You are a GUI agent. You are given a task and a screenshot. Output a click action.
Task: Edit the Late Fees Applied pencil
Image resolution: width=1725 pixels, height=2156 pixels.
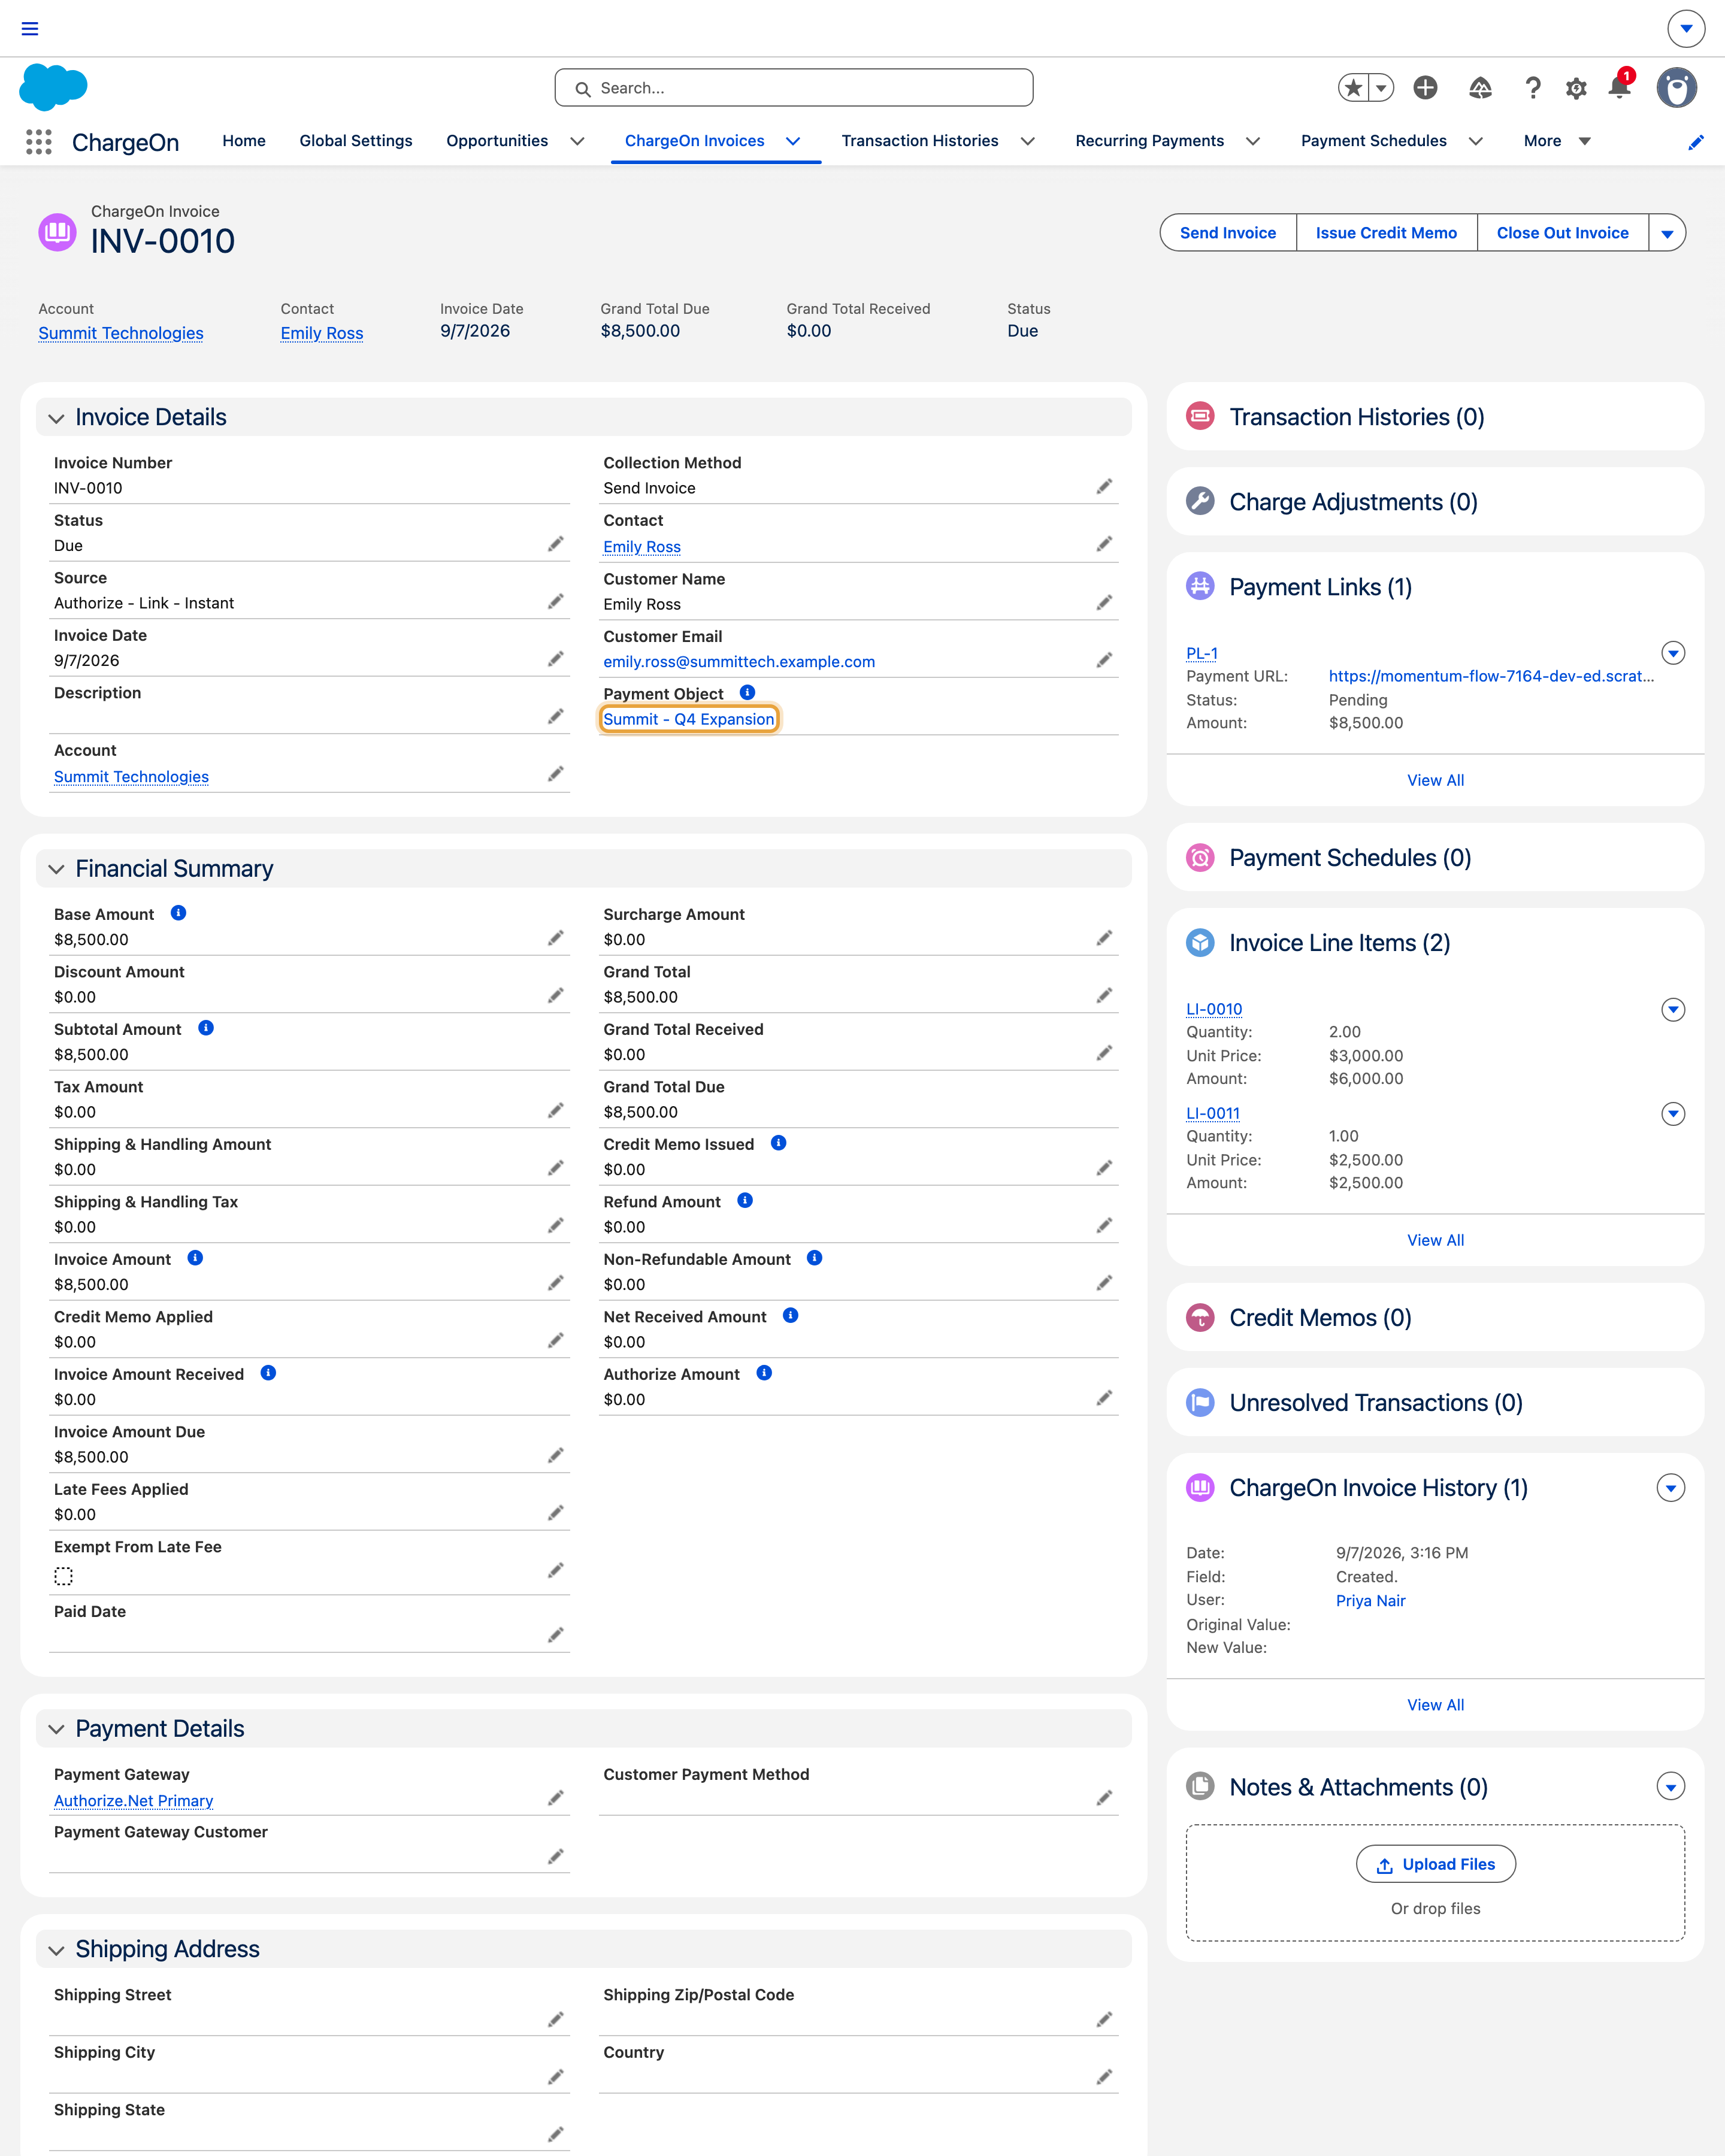click(x=556, y=1514)
